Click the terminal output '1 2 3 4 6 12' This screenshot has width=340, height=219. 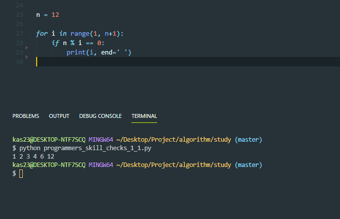tap(33, 157)
